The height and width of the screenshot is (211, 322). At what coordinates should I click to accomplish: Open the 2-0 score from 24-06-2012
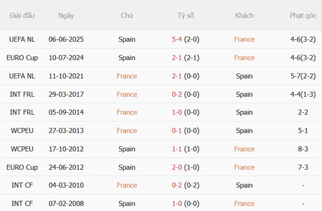[177, 167]
